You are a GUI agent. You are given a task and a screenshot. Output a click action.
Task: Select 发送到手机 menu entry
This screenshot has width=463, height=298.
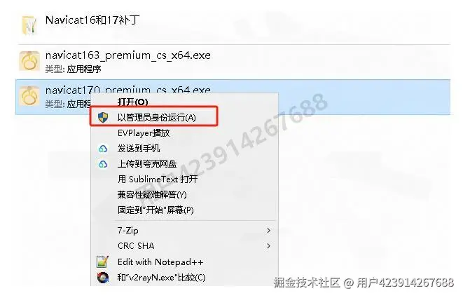coord(139,149)
